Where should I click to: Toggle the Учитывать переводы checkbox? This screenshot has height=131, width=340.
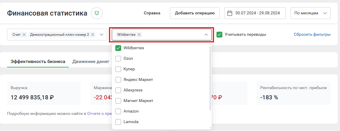pos(219,35)
